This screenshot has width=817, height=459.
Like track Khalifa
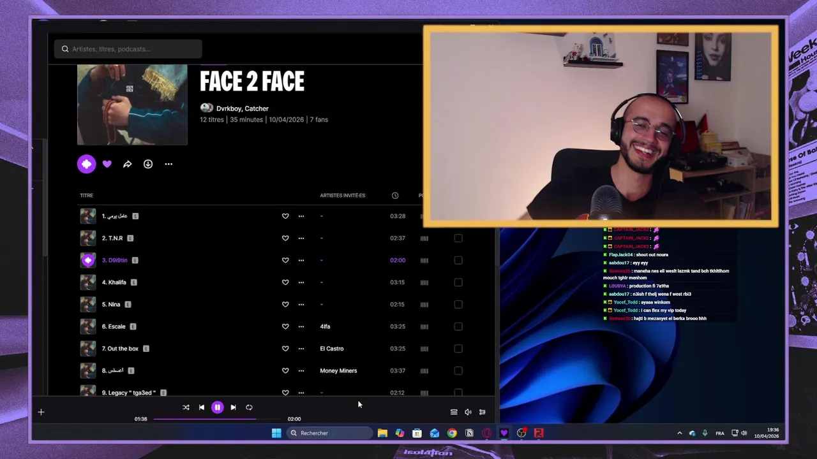click(285, 282)
